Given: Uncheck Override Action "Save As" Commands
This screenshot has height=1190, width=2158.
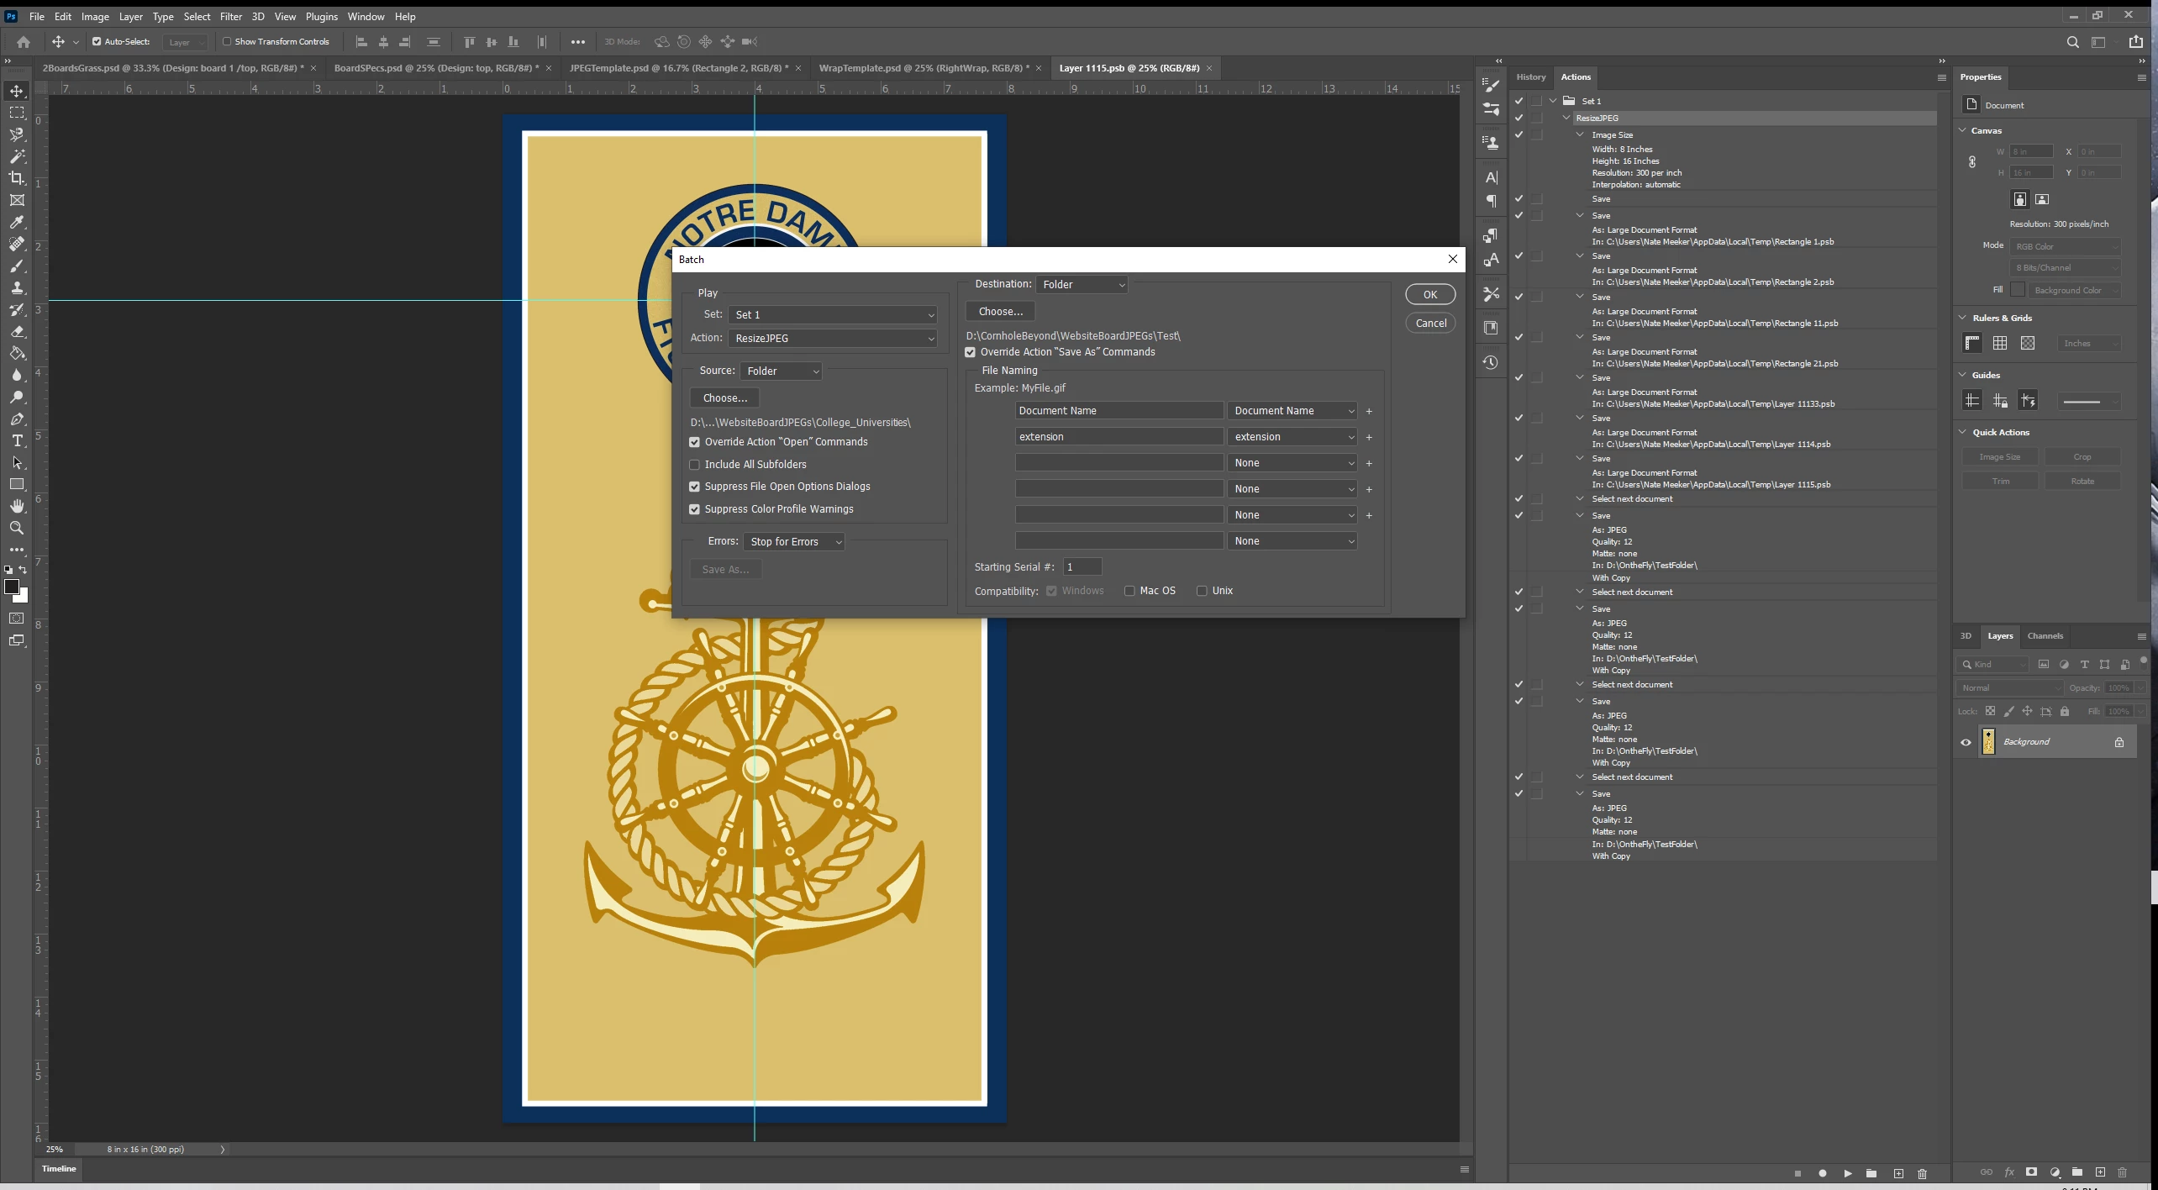Looking at the screenshot, I should tap(971, 352).
